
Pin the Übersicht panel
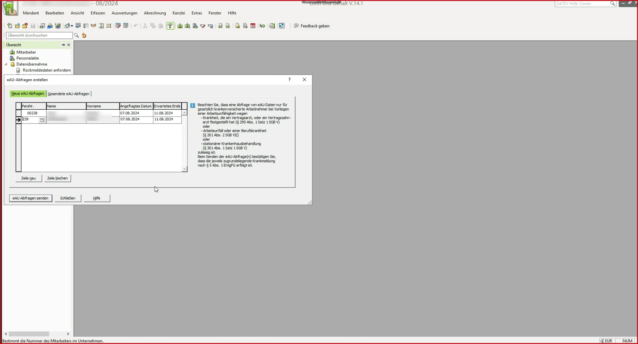pyautogui.click(x=63, y=45)
